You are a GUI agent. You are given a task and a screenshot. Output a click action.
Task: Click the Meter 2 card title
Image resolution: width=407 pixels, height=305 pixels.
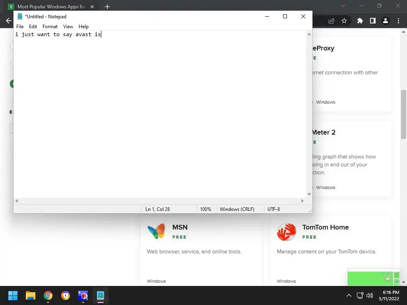324,132
